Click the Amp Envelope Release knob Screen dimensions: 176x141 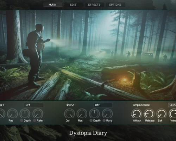tap(149, 114)
